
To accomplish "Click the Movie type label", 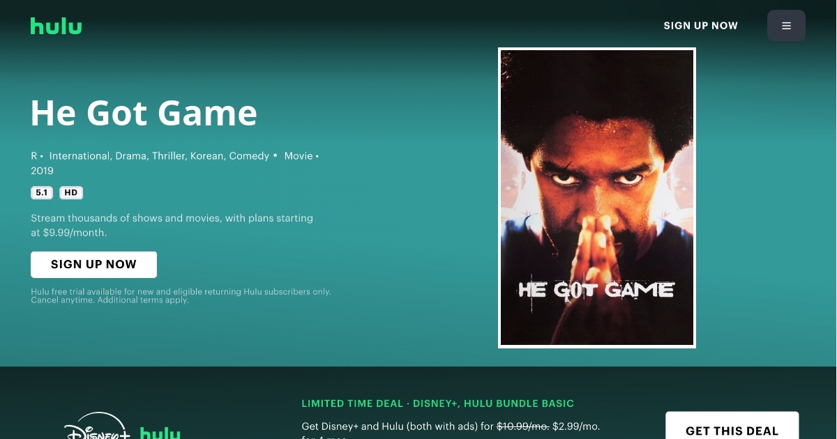I will click(299, 156).
